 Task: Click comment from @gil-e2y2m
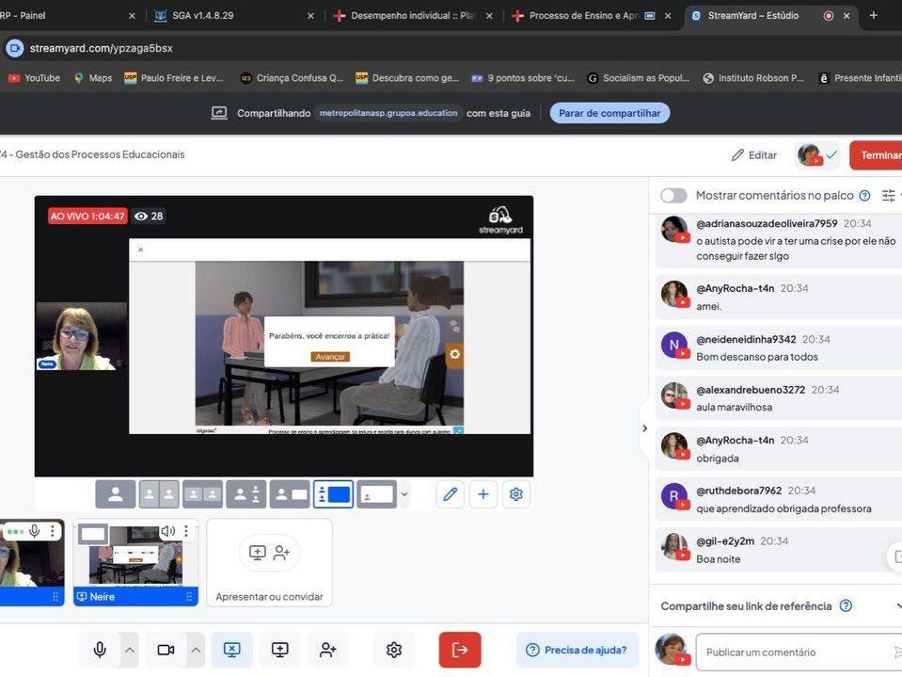tap(780, 550)
